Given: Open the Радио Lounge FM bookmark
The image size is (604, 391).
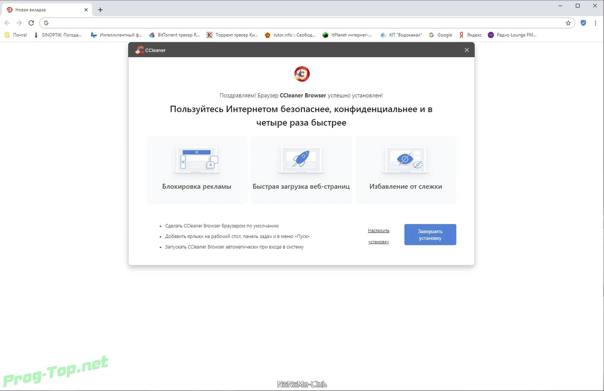Looking at the screenshot, I should pos(512,35).
